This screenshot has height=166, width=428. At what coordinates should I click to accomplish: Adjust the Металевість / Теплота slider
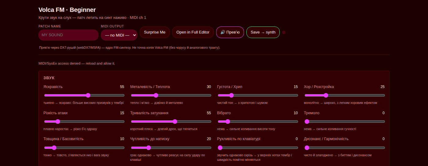pyautogui.click(x=171, y=95)
